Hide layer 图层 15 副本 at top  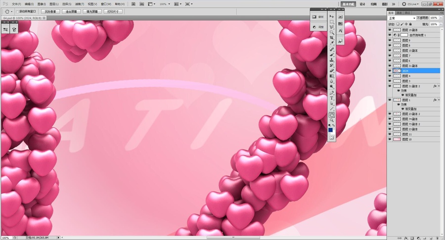(x=390, y=30)
